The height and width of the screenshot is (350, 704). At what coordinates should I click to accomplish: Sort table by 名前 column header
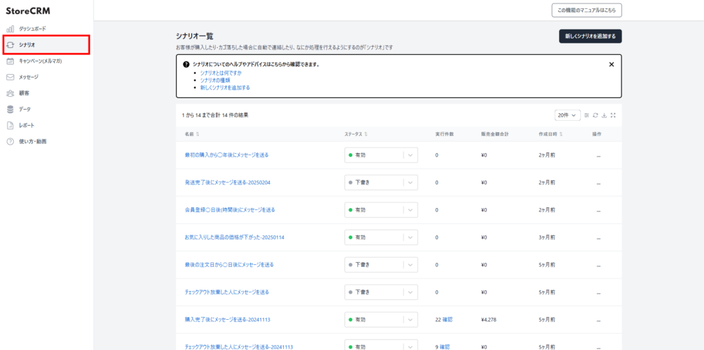point(192,135)
